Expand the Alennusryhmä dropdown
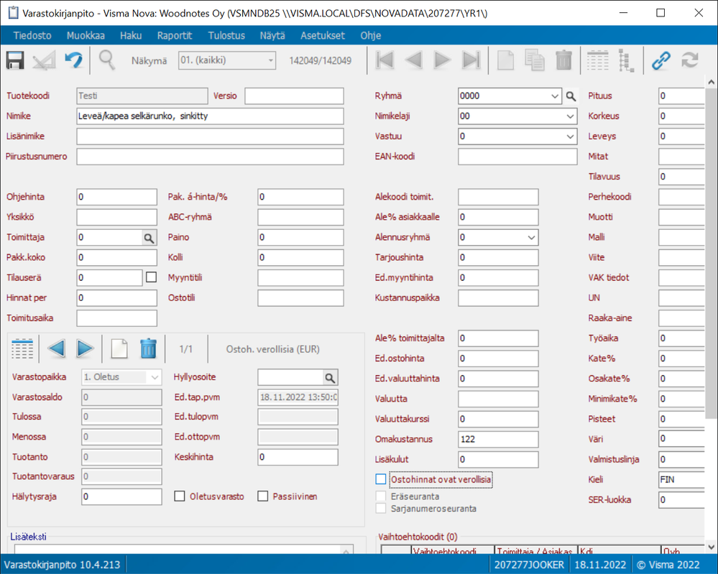718x574 pixels. (x=531, y=238)
